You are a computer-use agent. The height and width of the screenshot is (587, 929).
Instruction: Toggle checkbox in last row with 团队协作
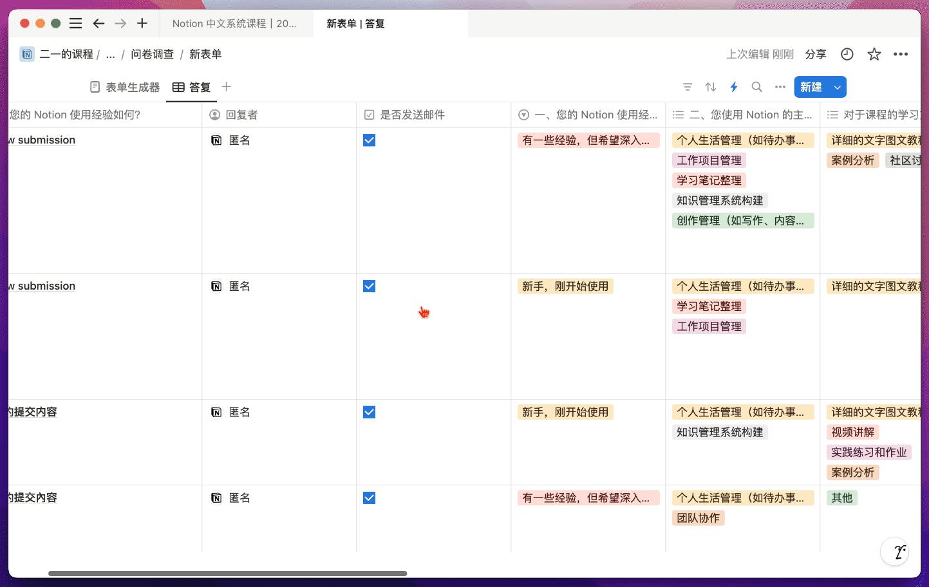click(x=370, y=498)
